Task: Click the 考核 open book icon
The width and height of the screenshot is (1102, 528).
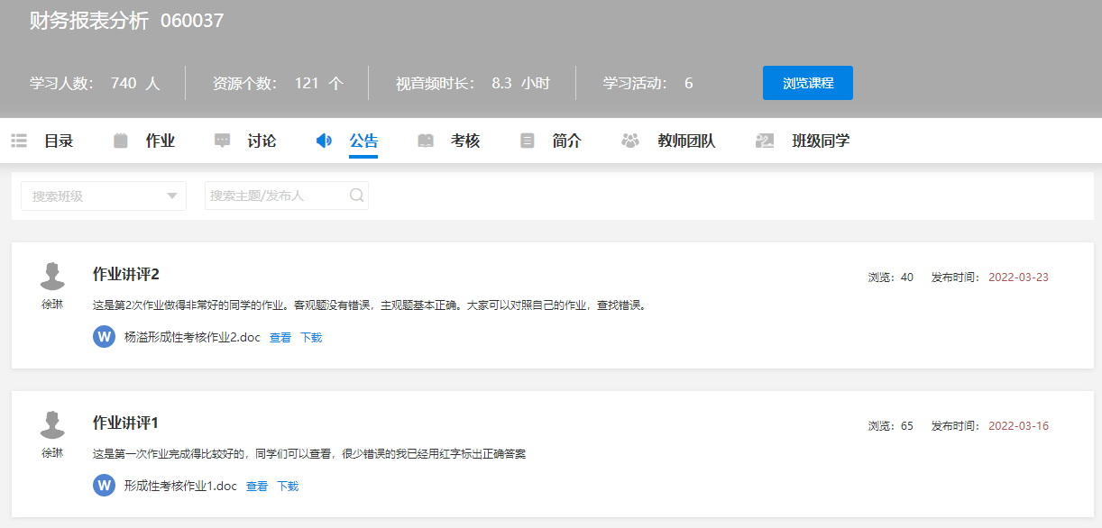Action: point(426,141)
